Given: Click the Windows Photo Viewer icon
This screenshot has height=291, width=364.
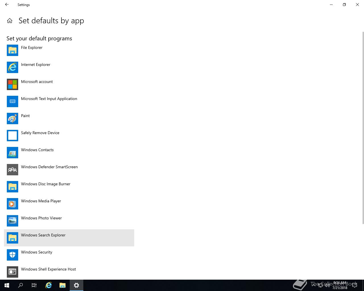Looking at the screenshot, I should 13,221.
